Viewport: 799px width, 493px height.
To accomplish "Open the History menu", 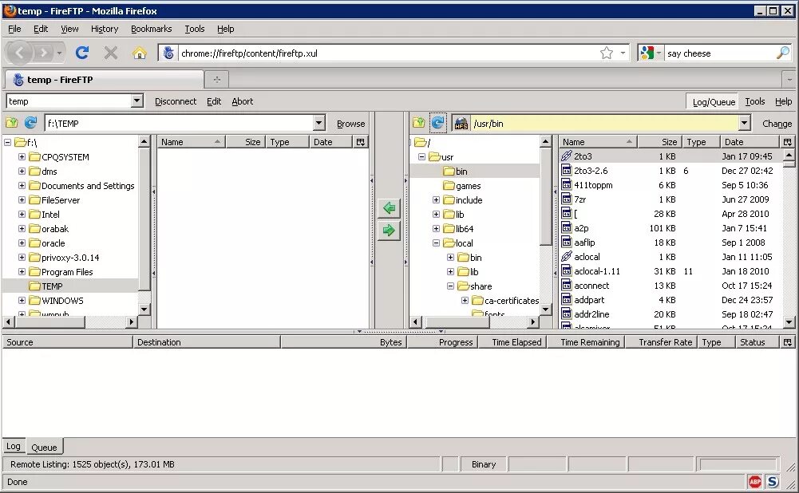I will [105, 29].
